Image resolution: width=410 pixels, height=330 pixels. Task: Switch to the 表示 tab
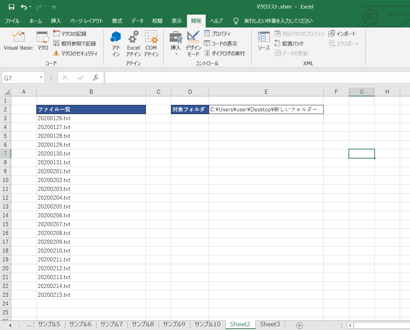click(x=176, y=21)
